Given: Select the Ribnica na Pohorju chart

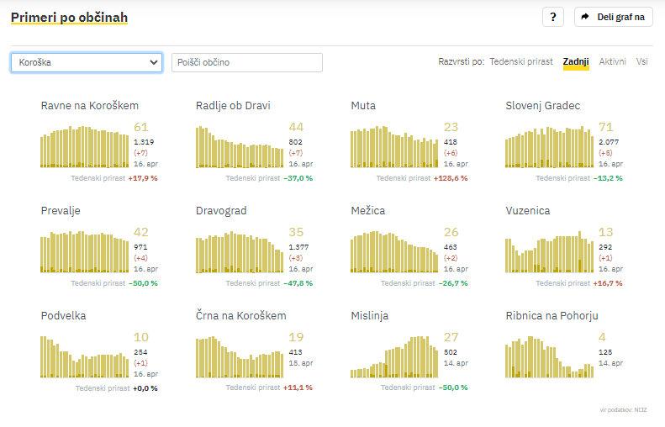Looking at the screenshot, I should pyautogui.click(x=549, y=357).
